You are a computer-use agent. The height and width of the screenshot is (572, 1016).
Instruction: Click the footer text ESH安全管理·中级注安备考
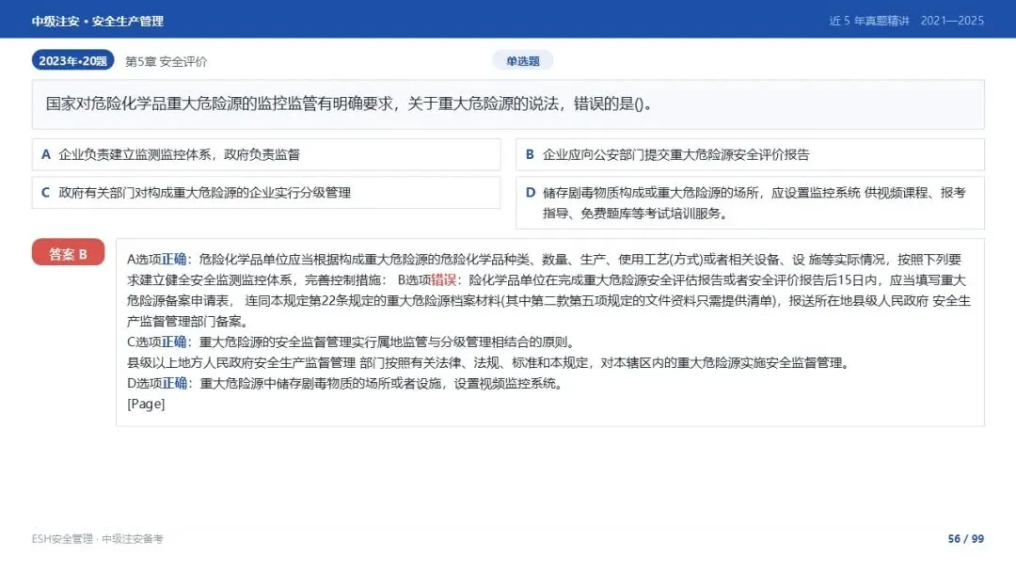[97, 538]
